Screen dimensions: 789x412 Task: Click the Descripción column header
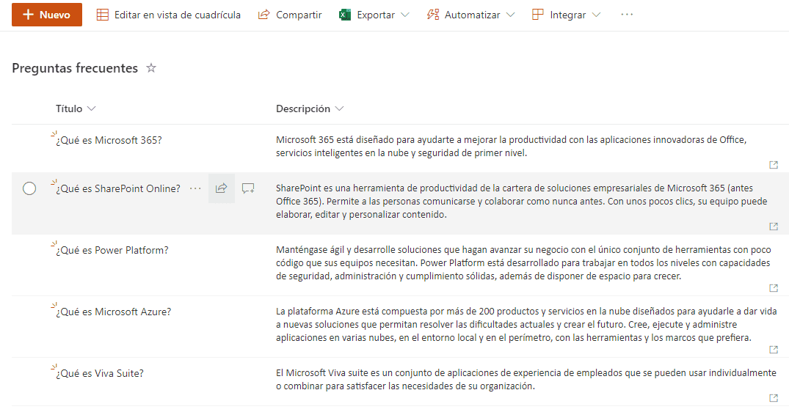click(x=303, y=108)
